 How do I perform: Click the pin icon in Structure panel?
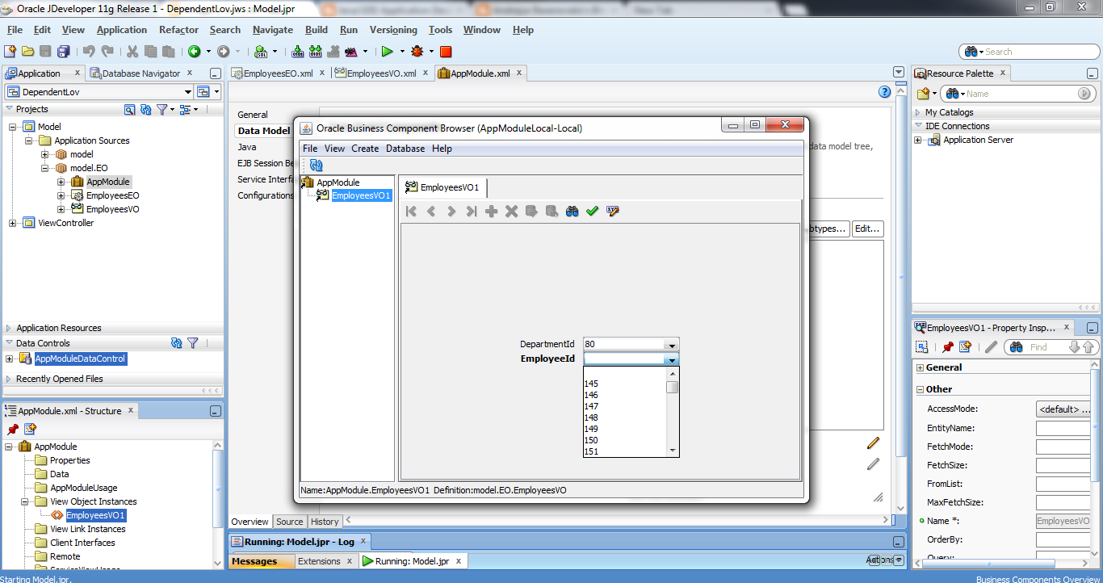tap(13, 429)
